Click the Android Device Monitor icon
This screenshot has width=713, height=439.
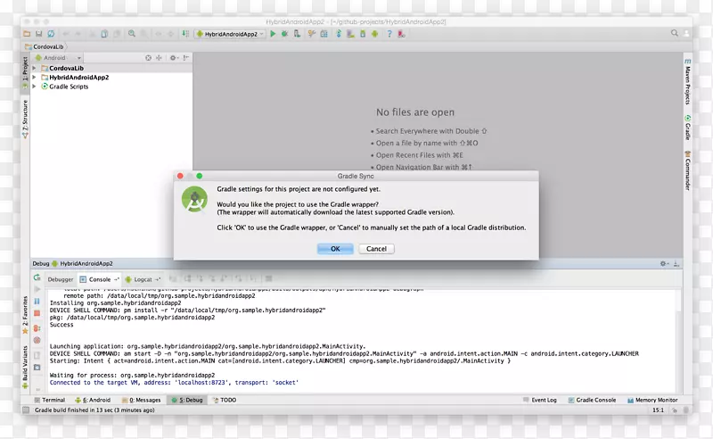374,34
